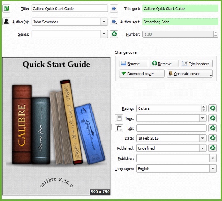
Task: Increase the rating with up arrow
Action: (204, 107)
